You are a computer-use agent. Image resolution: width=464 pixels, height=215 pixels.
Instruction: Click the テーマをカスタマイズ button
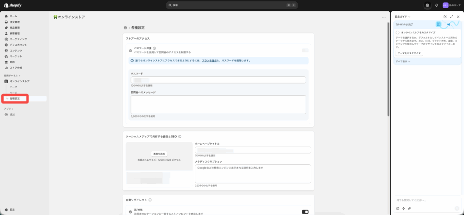pos(409,53)
